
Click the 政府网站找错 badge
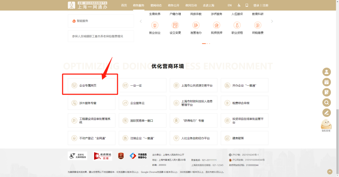click(x=103, y=156)
